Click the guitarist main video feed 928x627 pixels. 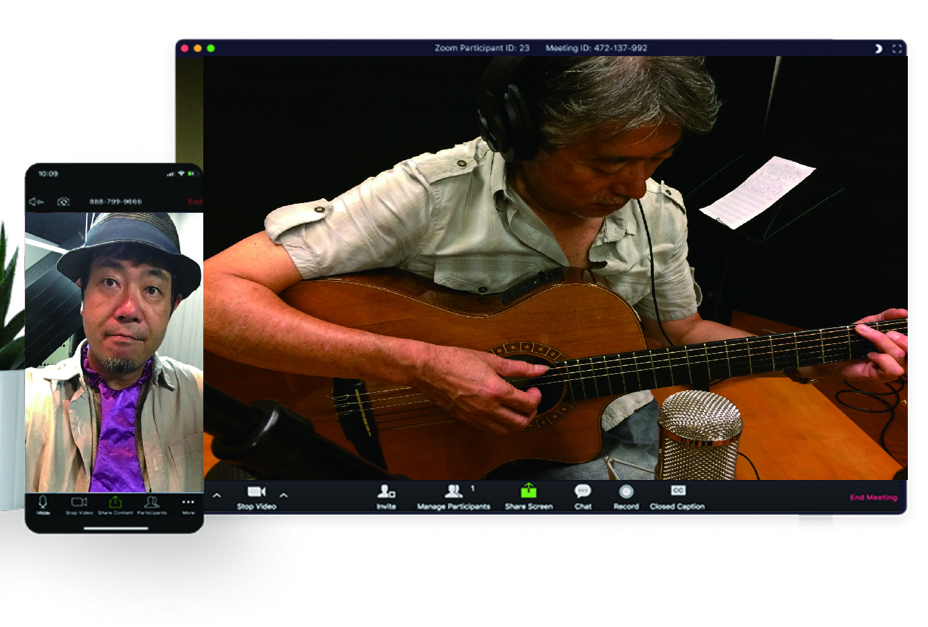[555, 268]
